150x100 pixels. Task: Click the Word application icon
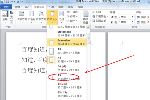click(x=2, y=2)
